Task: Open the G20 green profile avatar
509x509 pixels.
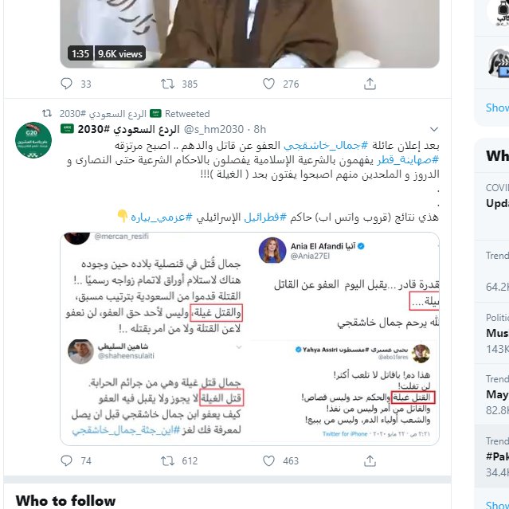Action: pos(33,140)
